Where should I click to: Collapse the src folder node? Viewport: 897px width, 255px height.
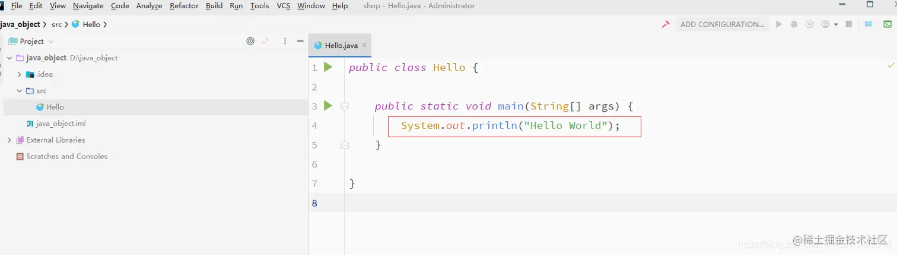tap(20, 91)
